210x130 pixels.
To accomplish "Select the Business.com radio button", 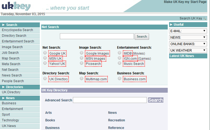I will click(x=119, y=79).
